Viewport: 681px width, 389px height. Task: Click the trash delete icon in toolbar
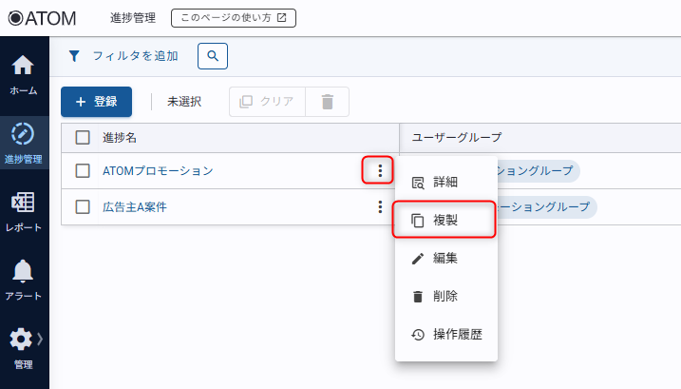pos(328,102)
